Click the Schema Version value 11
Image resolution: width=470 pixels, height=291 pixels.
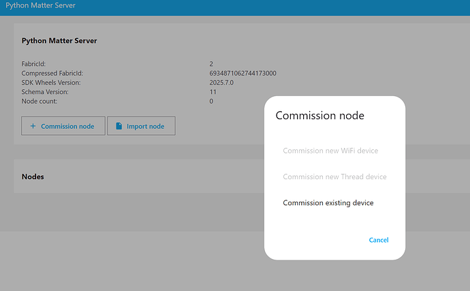click(x=213, y=92)
